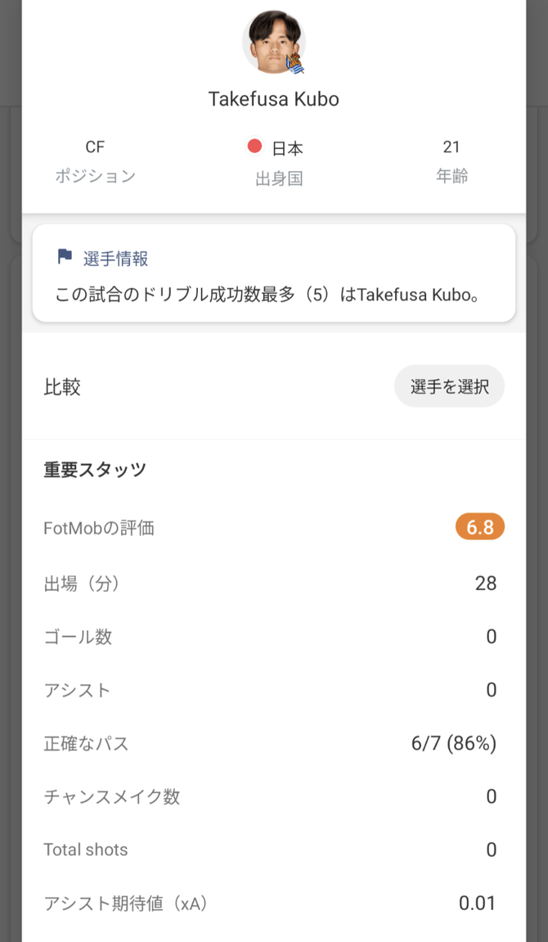
Task: Tap the red Japan flag icon
Action: click(254, 146)
